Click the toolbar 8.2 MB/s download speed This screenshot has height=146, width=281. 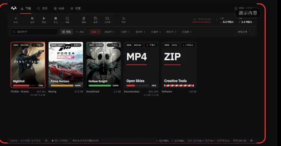point(228,22)
